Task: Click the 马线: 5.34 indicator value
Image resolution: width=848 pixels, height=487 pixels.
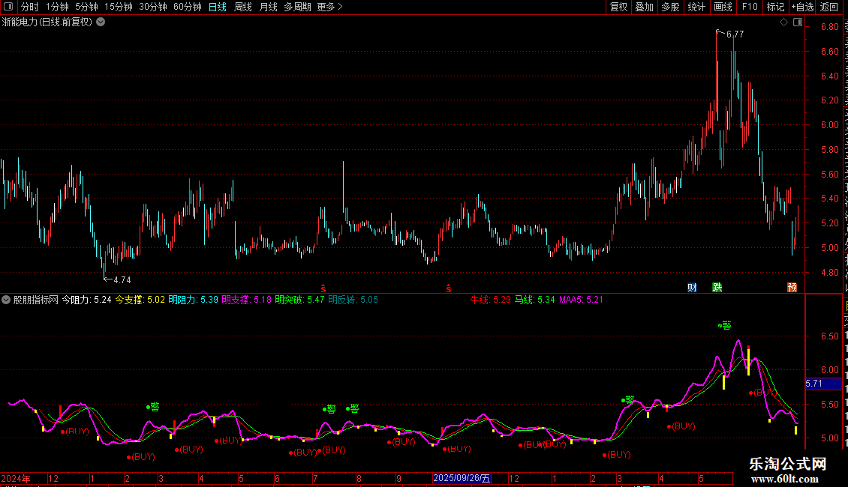Action: coord(534,300)
